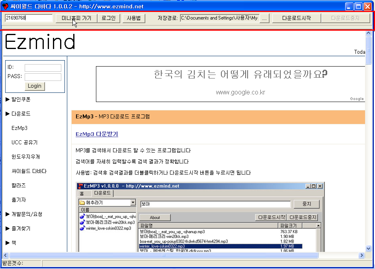Click the Login button on web page
Image resolution: width=375 pixels, height=269 pixels.
(x=35, y=86)
